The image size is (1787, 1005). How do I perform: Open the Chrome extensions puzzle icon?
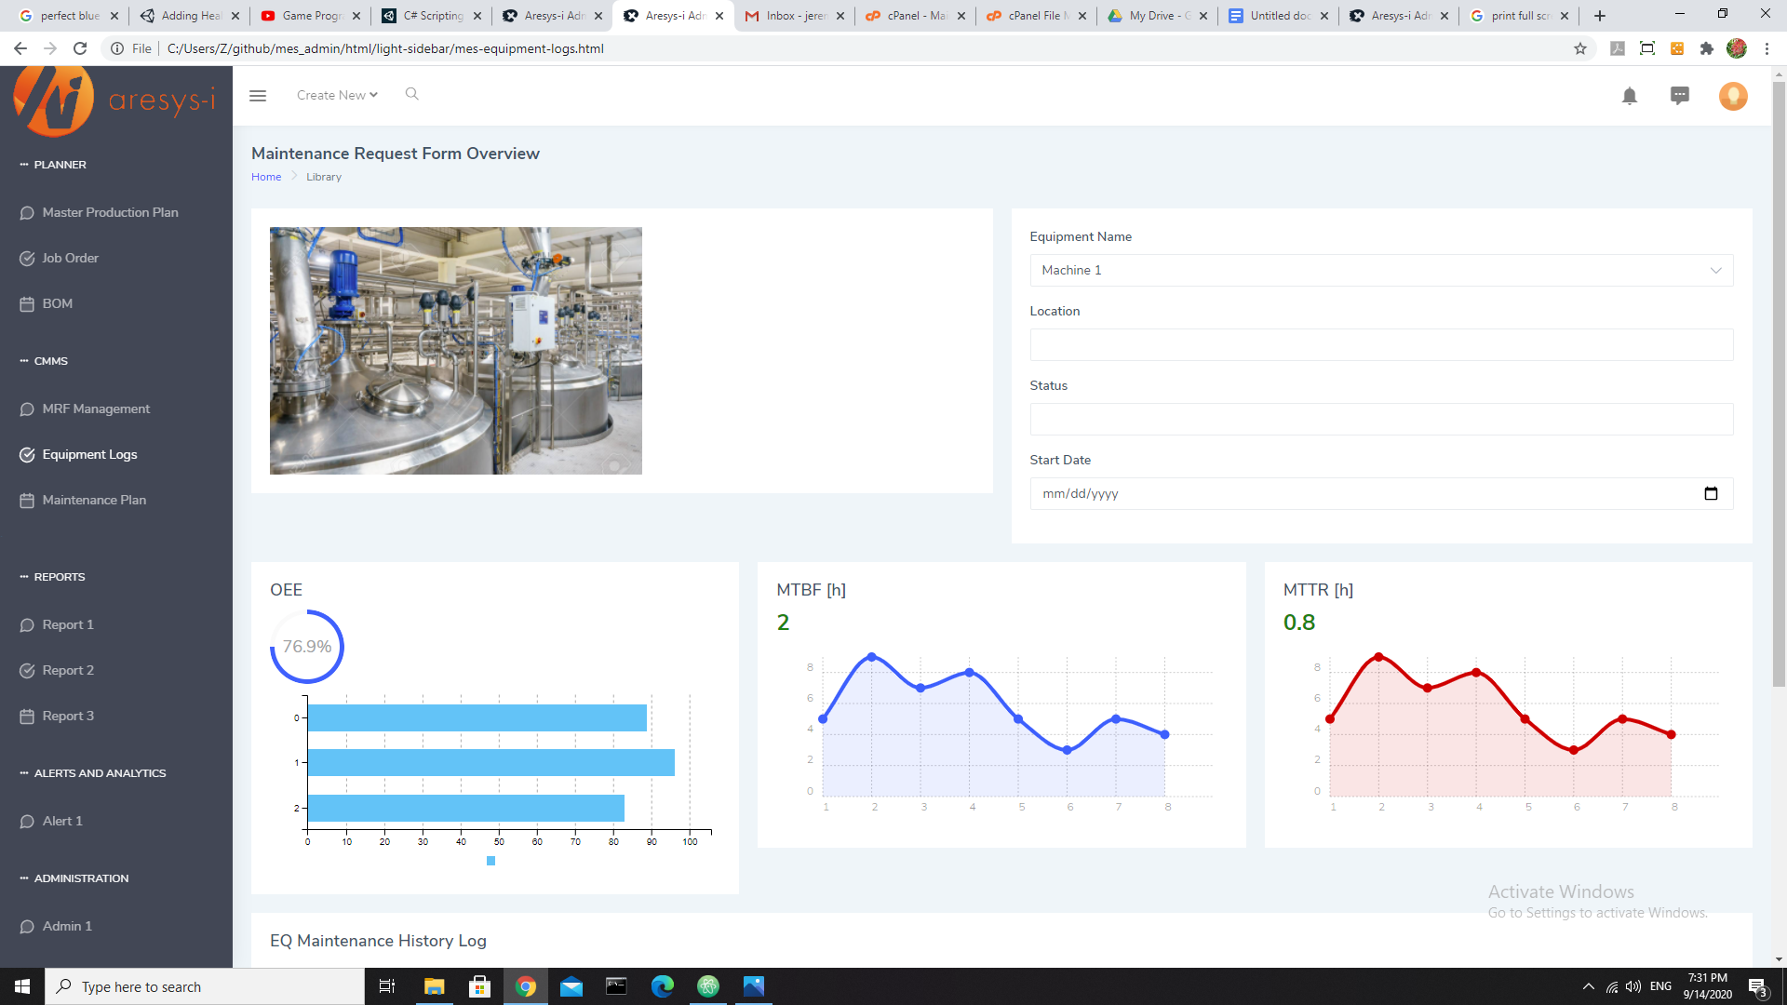(1706, 48)
